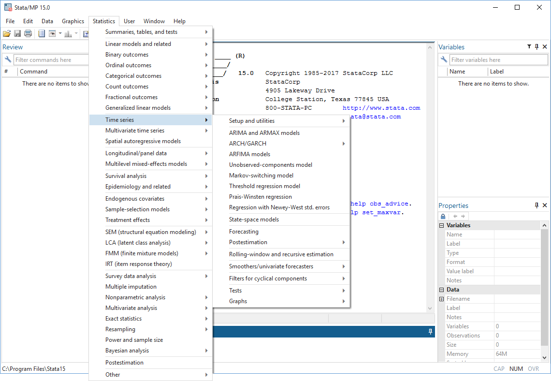
Task: Toggle the Properties lock icon
Action: click(x=443, y=216)
